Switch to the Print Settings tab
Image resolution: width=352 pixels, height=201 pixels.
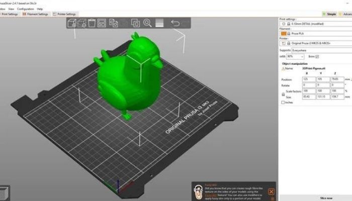coord(9,14)
